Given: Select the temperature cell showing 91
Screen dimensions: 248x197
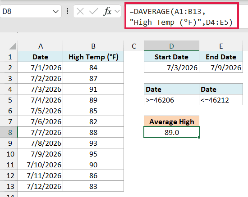Looking at the screenshot, I should (x=93, y=89).
